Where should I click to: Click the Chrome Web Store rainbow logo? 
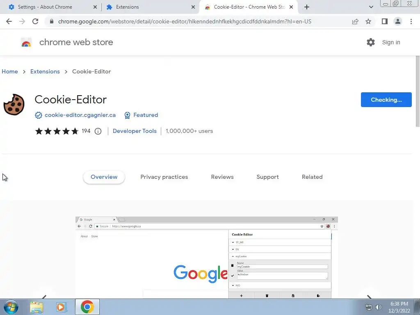pos(26,42)
